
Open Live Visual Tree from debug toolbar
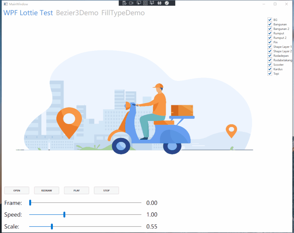(125, 3)
